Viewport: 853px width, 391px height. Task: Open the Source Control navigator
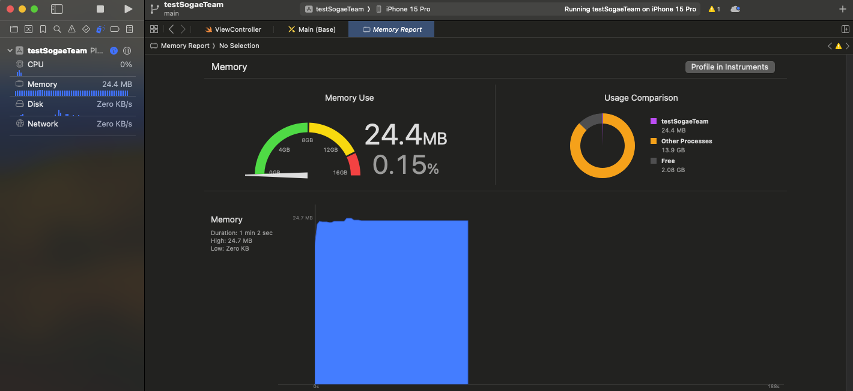click(x=28, y=29)
